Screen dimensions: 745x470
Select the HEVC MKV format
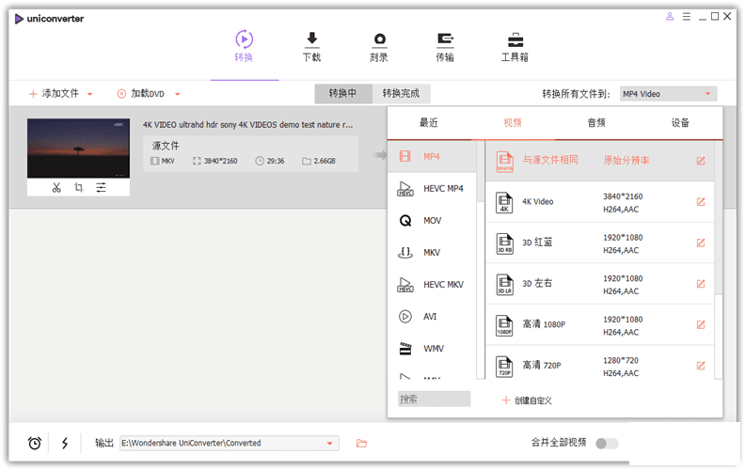click(x=432, y=285)
